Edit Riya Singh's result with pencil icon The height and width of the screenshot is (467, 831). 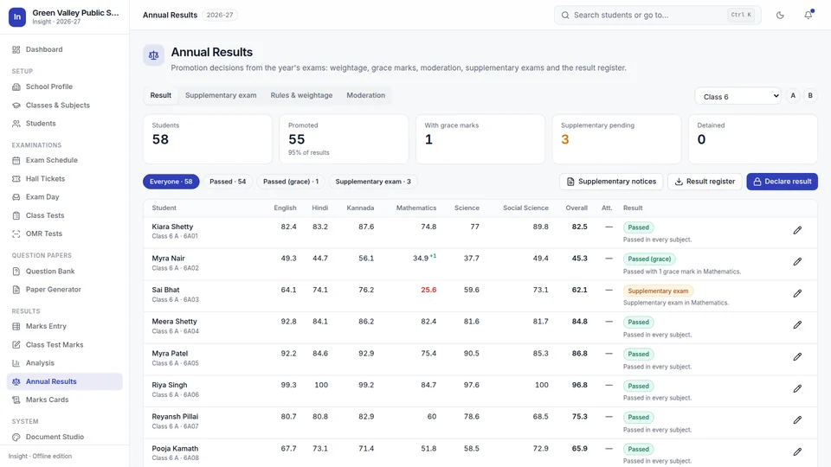pyautogui.click(x=797, y=388)
